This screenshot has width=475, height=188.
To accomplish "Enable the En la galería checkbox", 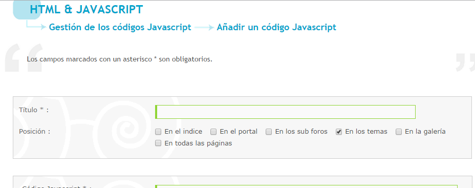I will [399, 132].
